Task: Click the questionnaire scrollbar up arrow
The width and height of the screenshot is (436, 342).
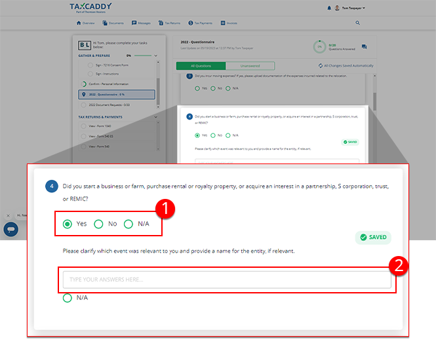Action: pos(374,76)
